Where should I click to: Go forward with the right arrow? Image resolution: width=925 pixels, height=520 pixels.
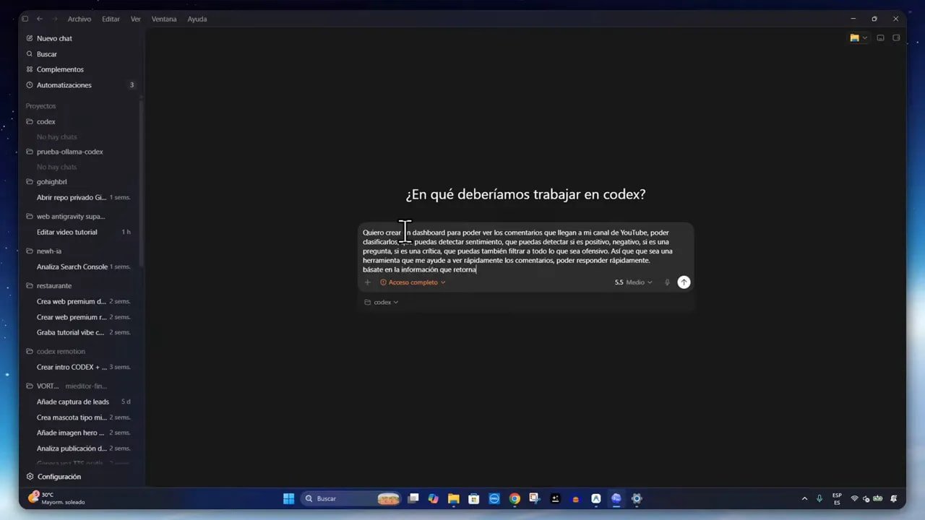(x=55, y=19)
